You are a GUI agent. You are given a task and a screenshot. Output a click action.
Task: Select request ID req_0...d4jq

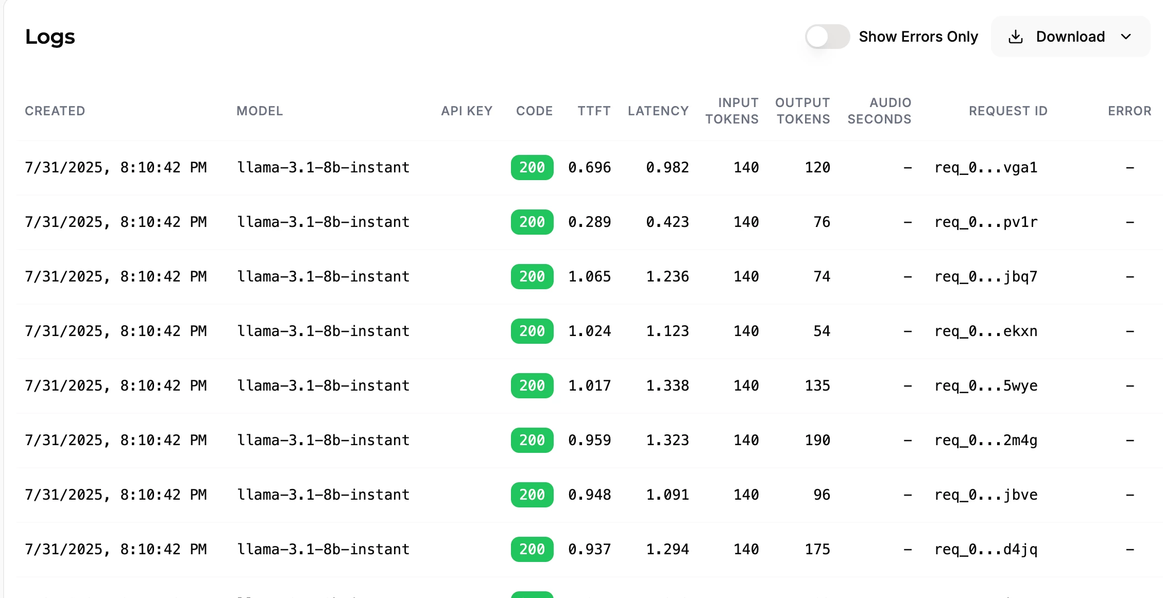(x=986, y=549)
